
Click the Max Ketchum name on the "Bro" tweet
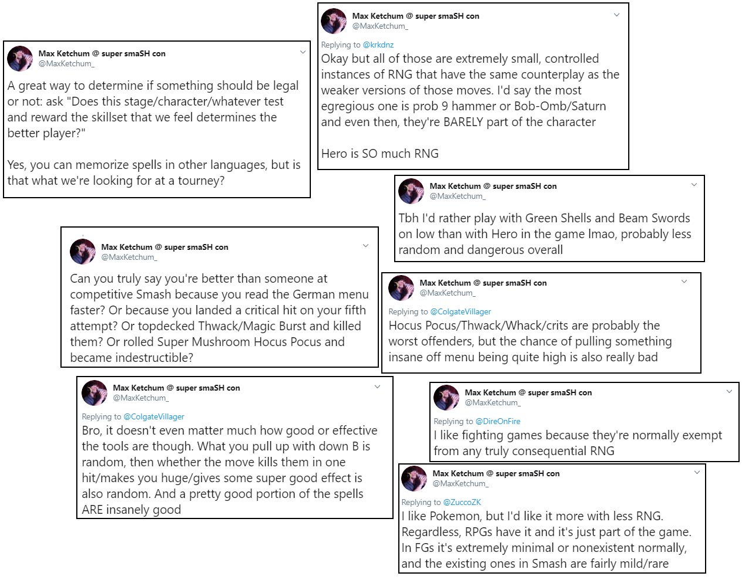coord(138,388)
